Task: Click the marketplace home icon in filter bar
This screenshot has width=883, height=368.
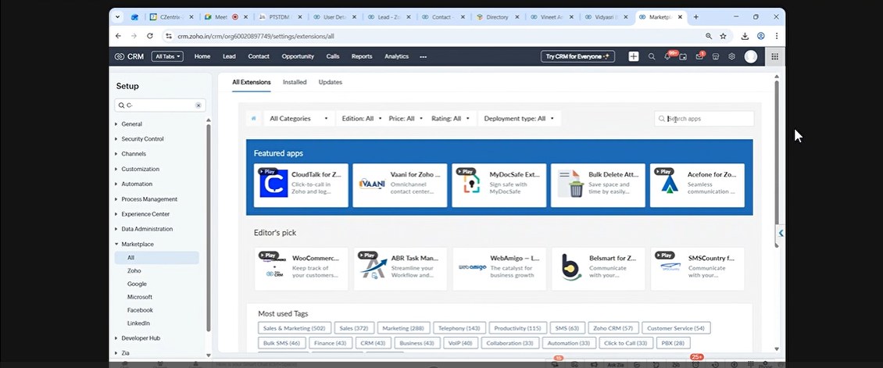Action: click(x=253, y=119)
